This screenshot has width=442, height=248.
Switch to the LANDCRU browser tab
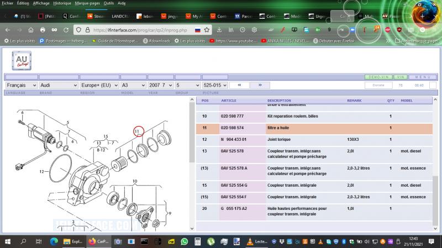120,17
